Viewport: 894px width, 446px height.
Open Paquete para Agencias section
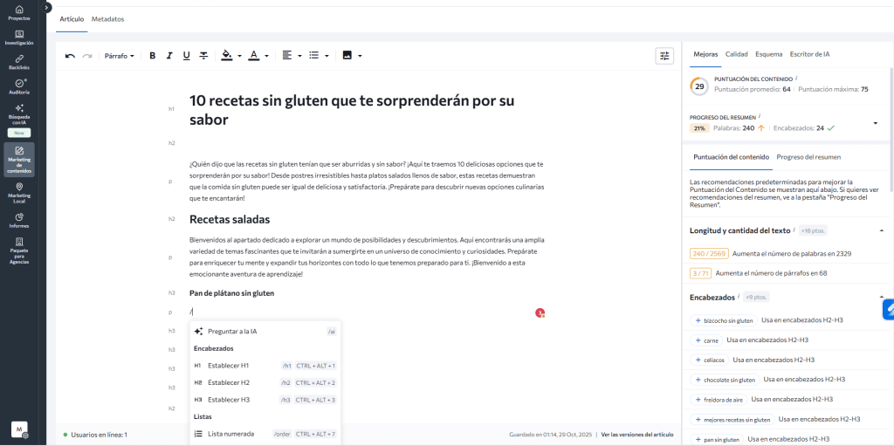(x=19, y=251)
